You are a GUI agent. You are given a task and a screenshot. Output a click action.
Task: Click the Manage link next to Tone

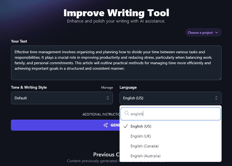107,87
